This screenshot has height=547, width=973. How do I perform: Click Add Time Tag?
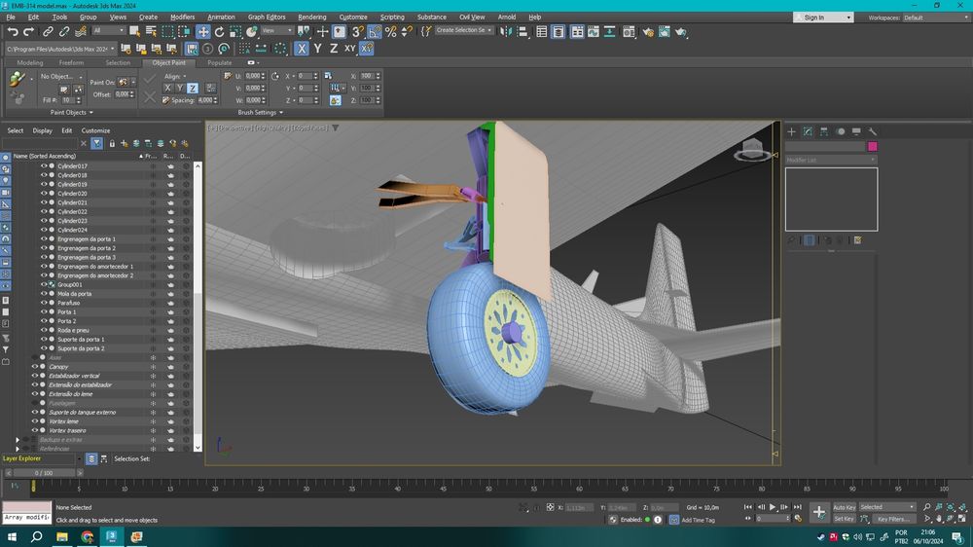point(698,520)
